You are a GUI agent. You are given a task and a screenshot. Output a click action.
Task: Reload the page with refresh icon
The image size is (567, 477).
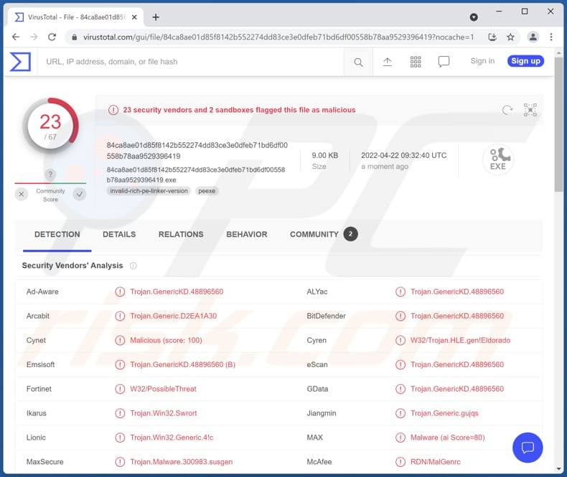[52, 37]
